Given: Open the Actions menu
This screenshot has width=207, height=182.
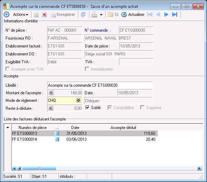Looking at the screenshot, I should click(x=21, y=14).
